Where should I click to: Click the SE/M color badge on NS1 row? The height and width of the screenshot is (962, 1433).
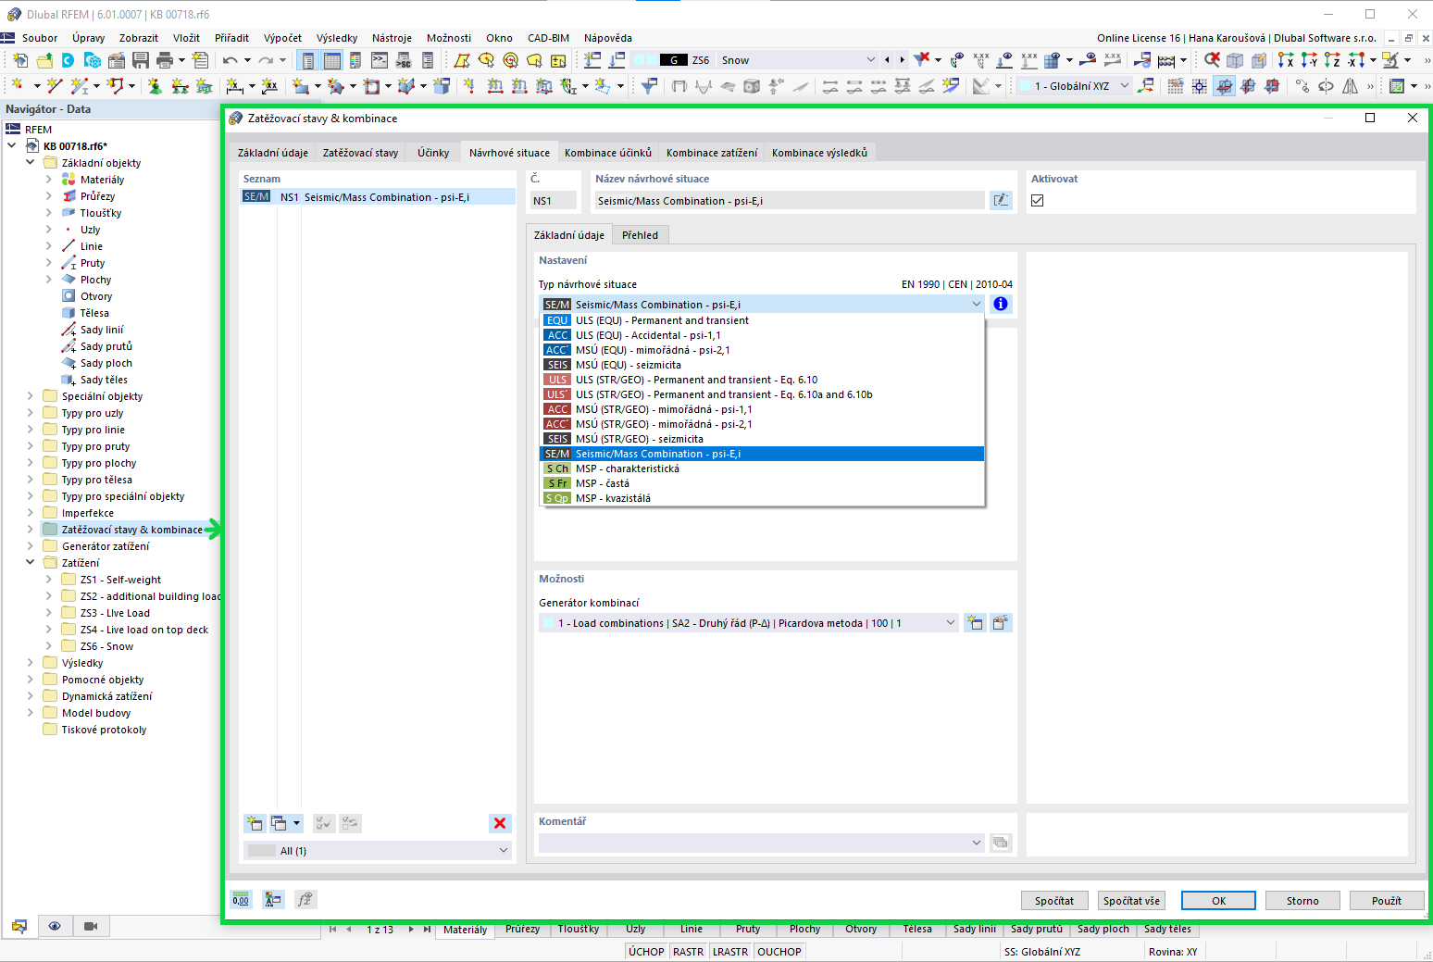click(256, 196)
